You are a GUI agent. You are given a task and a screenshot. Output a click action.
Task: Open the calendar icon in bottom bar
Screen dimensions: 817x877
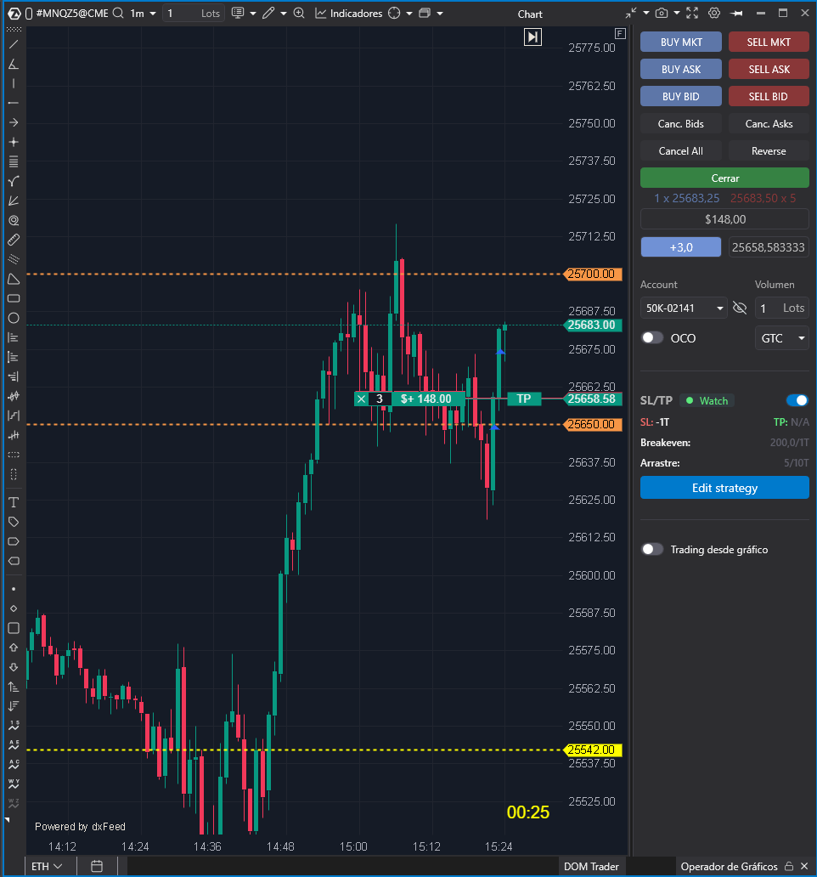[x=97, y=866]
